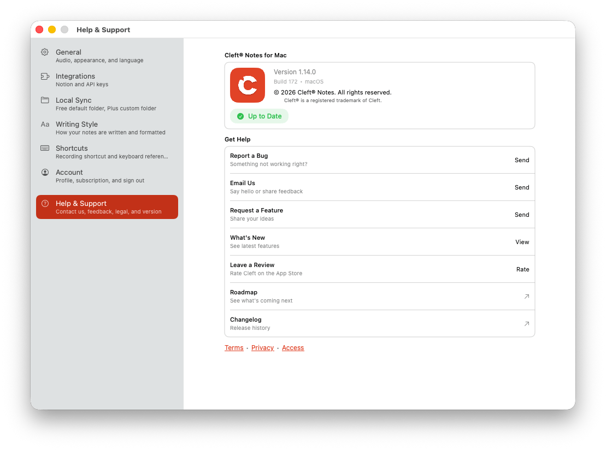The width and height of the screenshot is (606, 450).
Task: Select Local Sync in the sidebar
Action: coord(107,104)
